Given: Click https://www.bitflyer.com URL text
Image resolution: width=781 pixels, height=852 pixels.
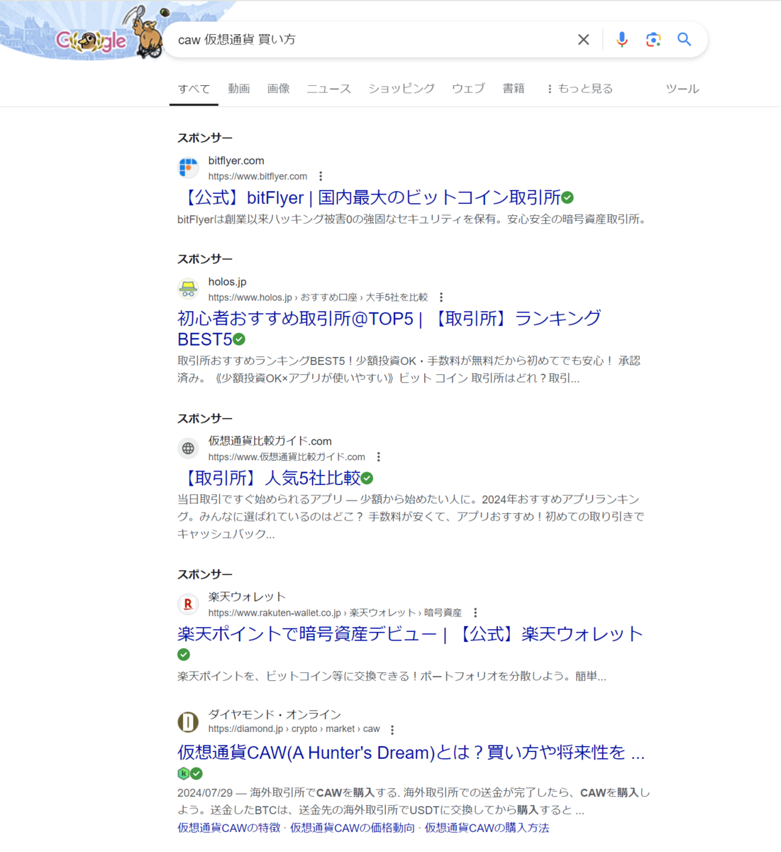Looking at the screenshot, I should click(x=257, y=176).
